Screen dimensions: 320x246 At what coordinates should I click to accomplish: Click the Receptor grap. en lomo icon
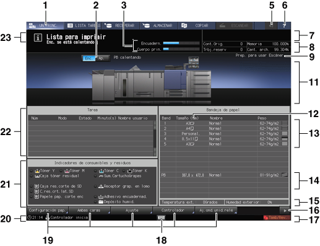[101, 187]
